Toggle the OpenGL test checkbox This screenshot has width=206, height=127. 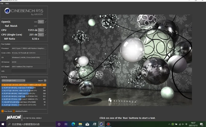(x=46, y=22)
